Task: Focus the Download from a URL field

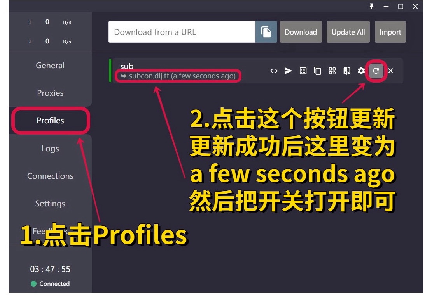Action: (x=182, y=32)
